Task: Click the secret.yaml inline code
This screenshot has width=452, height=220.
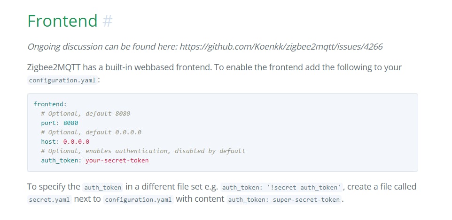Action: 49,199
